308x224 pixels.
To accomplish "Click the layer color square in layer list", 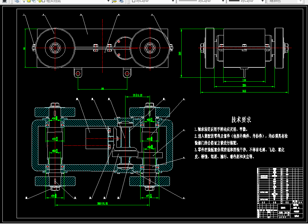I will pos(44,1).
